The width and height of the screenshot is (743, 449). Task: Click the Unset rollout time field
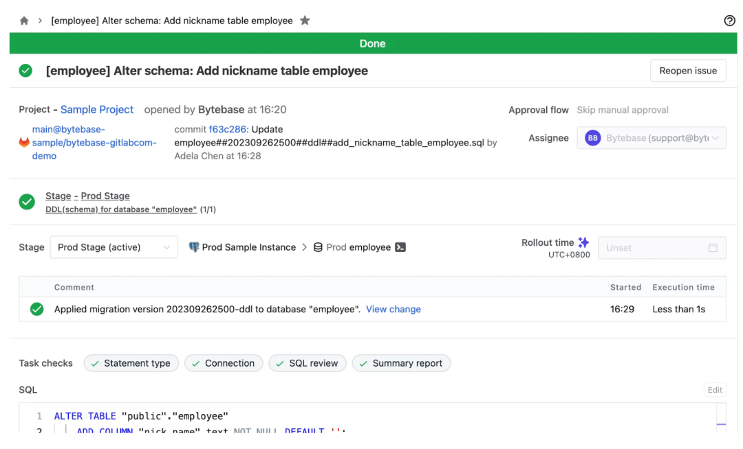[x=662, y=248]
